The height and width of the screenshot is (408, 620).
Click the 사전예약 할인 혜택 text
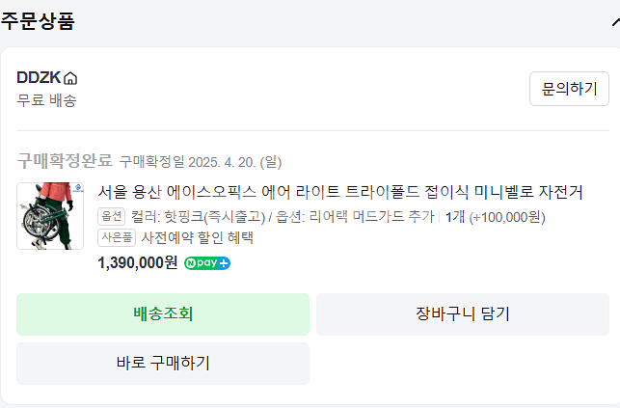coord(198,237)
